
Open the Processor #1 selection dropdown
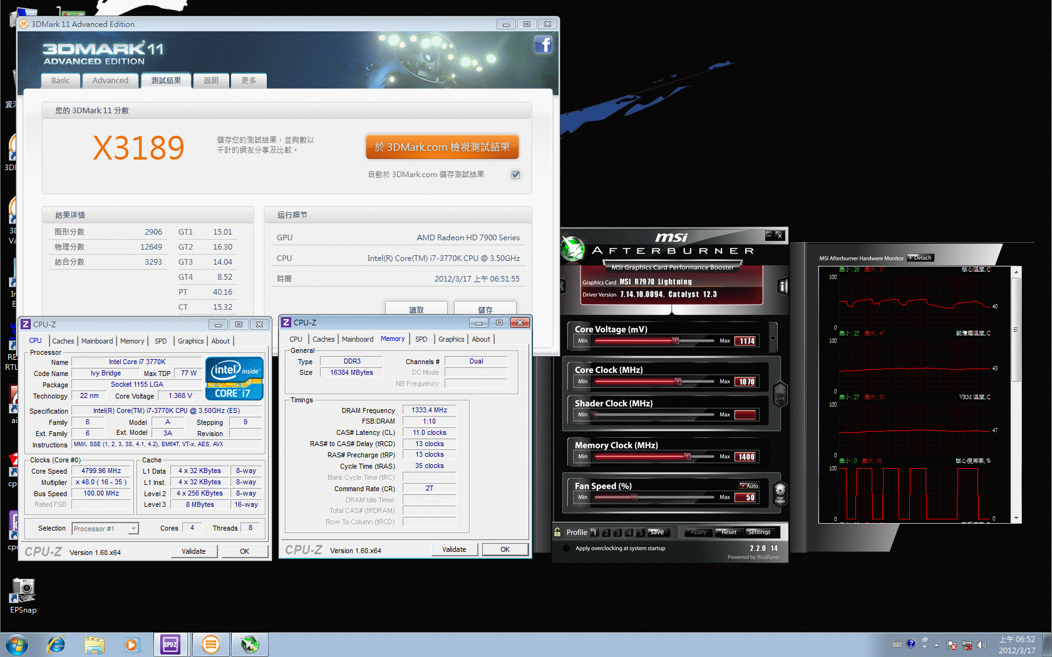(133, 529)
